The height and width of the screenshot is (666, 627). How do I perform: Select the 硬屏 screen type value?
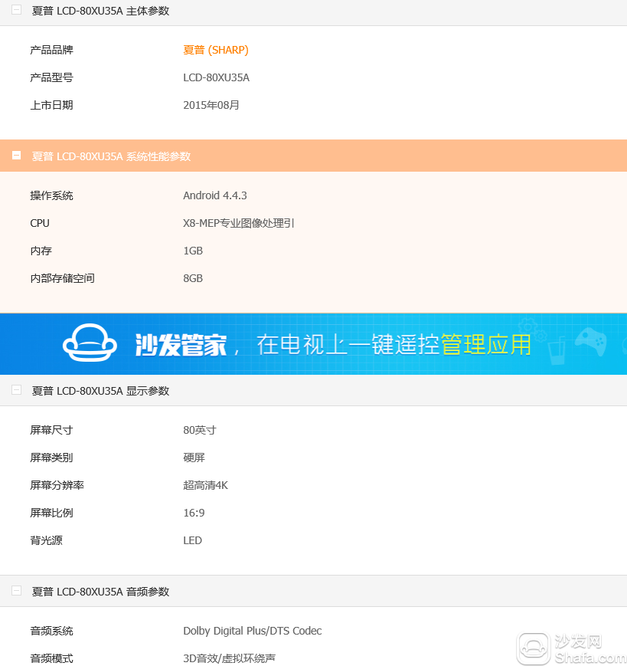(x=194, y=458)
